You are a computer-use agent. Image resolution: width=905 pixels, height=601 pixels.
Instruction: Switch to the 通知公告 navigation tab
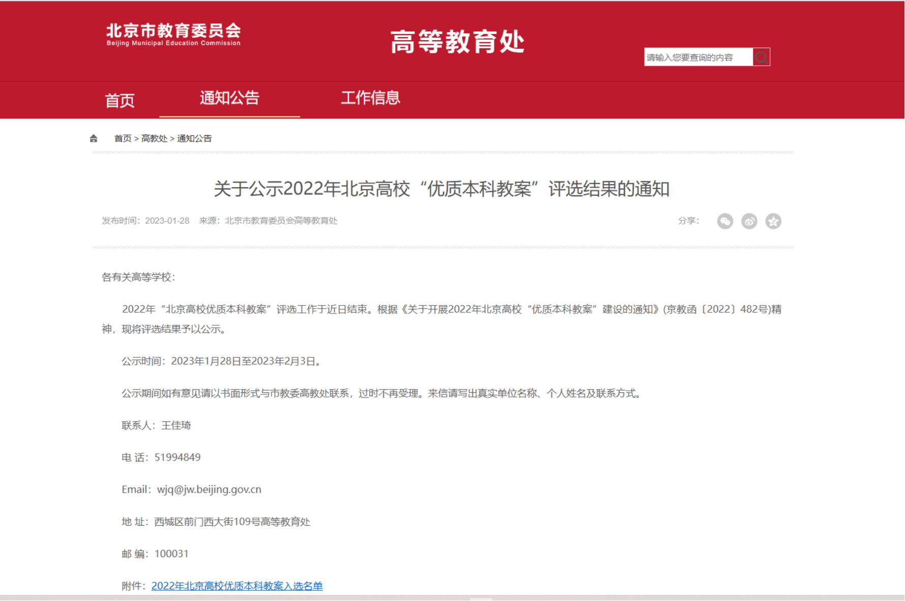229,98
